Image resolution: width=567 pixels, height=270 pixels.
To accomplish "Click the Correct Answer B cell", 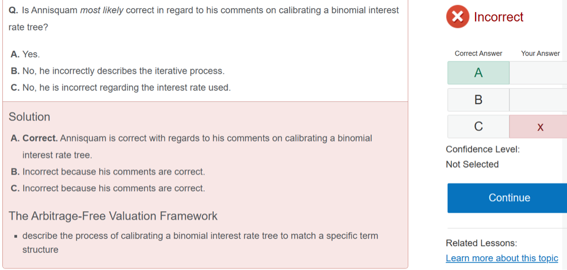I will (x=478, y=100).
